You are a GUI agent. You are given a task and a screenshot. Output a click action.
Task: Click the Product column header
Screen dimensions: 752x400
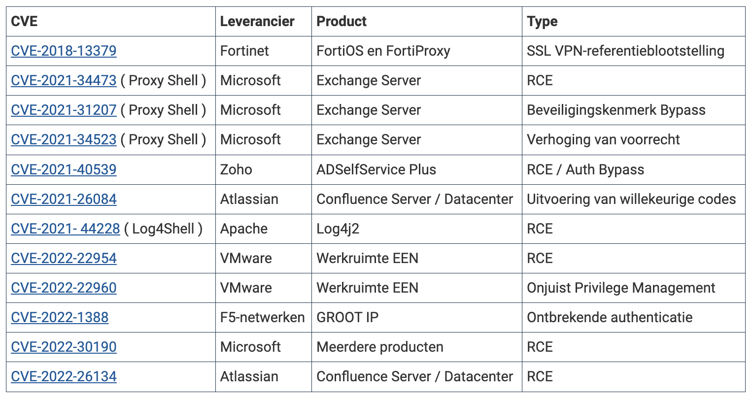pos(342,22)
